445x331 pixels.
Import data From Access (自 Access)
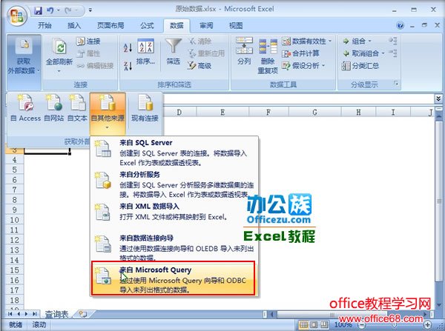25,109
